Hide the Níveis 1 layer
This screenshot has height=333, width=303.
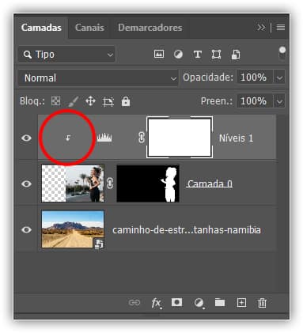click(x=26, y=138)
